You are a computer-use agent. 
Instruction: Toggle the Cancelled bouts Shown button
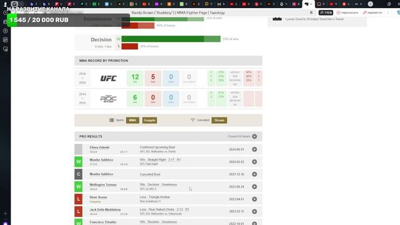point(219,120)
